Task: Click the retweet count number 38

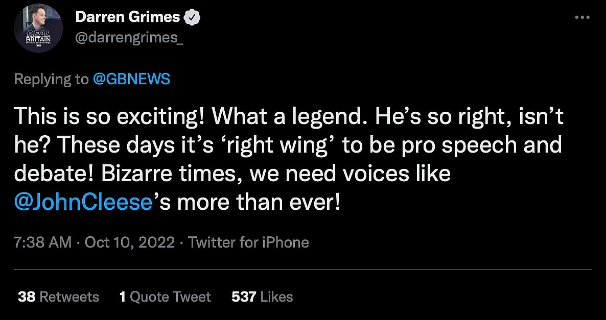Action: pyautogui.click(x=26, y=297)
